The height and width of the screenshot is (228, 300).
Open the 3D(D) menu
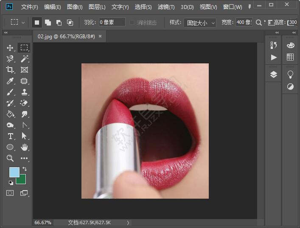[187, 7]
